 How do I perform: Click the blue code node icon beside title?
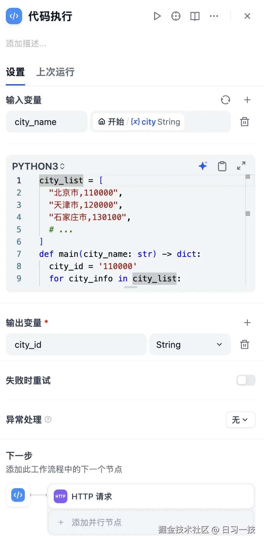[14, 16]
